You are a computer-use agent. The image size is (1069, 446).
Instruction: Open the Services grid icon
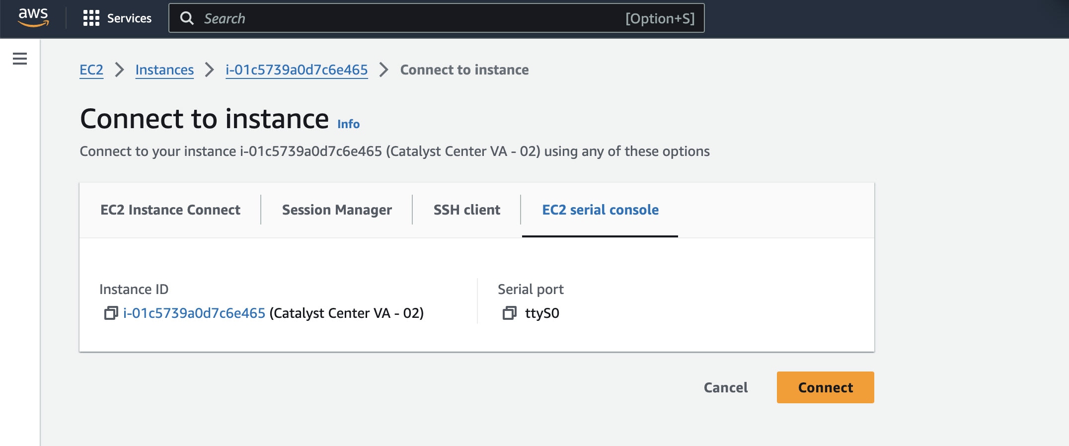(x=91, y=18)
